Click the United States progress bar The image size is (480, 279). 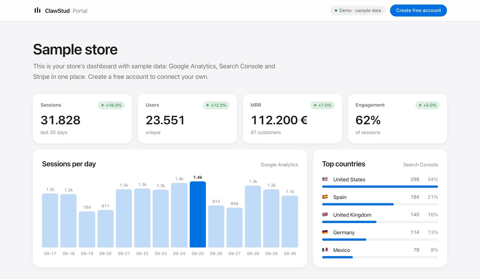coord(380,187)
